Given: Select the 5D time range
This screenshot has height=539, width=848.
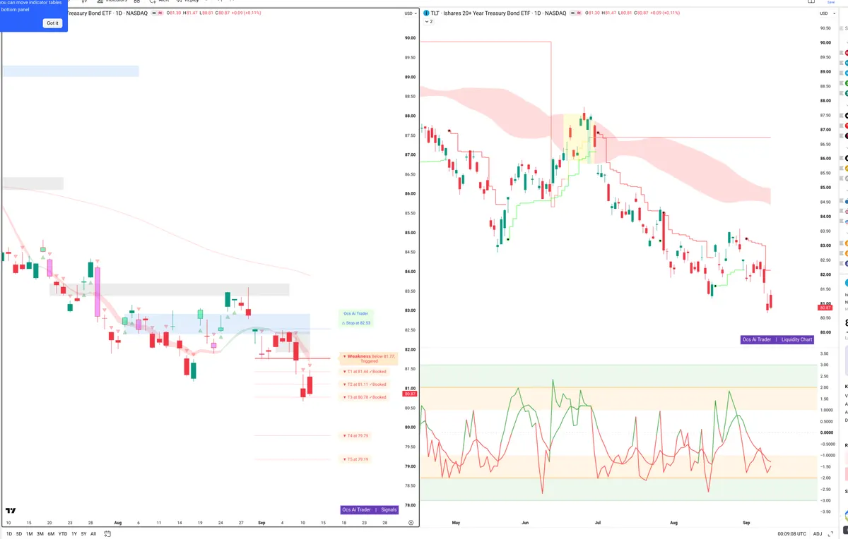Looking at the screenshot, I should pos(19,533).
